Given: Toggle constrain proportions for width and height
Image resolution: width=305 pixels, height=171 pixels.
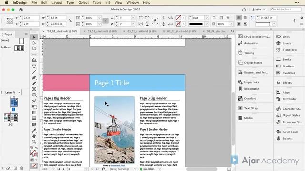Looking at the screenshot, I should click(x=70, y=20).
